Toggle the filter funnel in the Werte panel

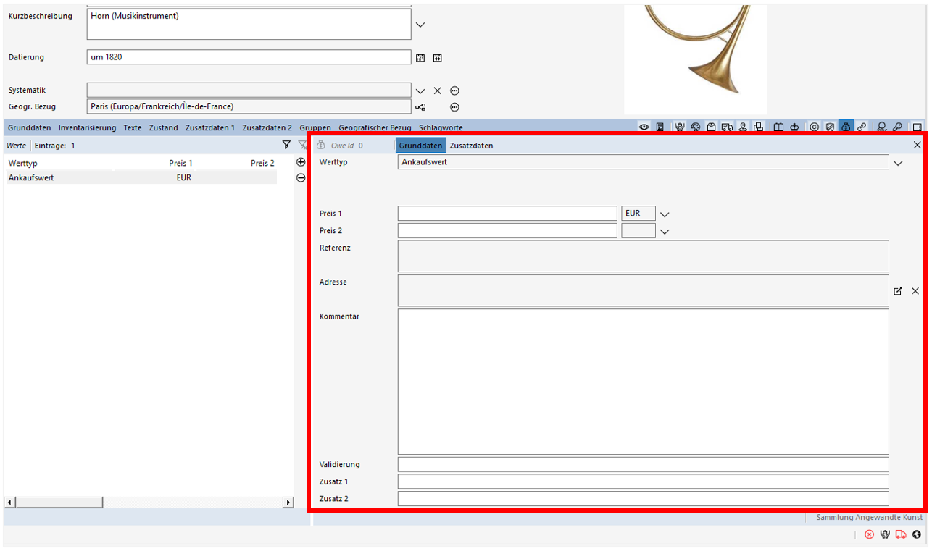click(x=287, y=145)
